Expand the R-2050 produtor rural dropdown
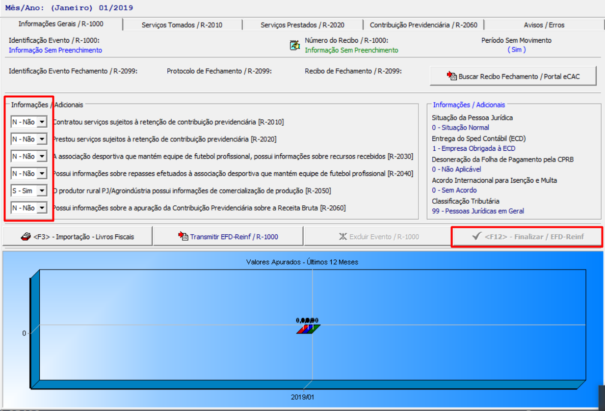The image size is (605, 411). click(42, 191)
